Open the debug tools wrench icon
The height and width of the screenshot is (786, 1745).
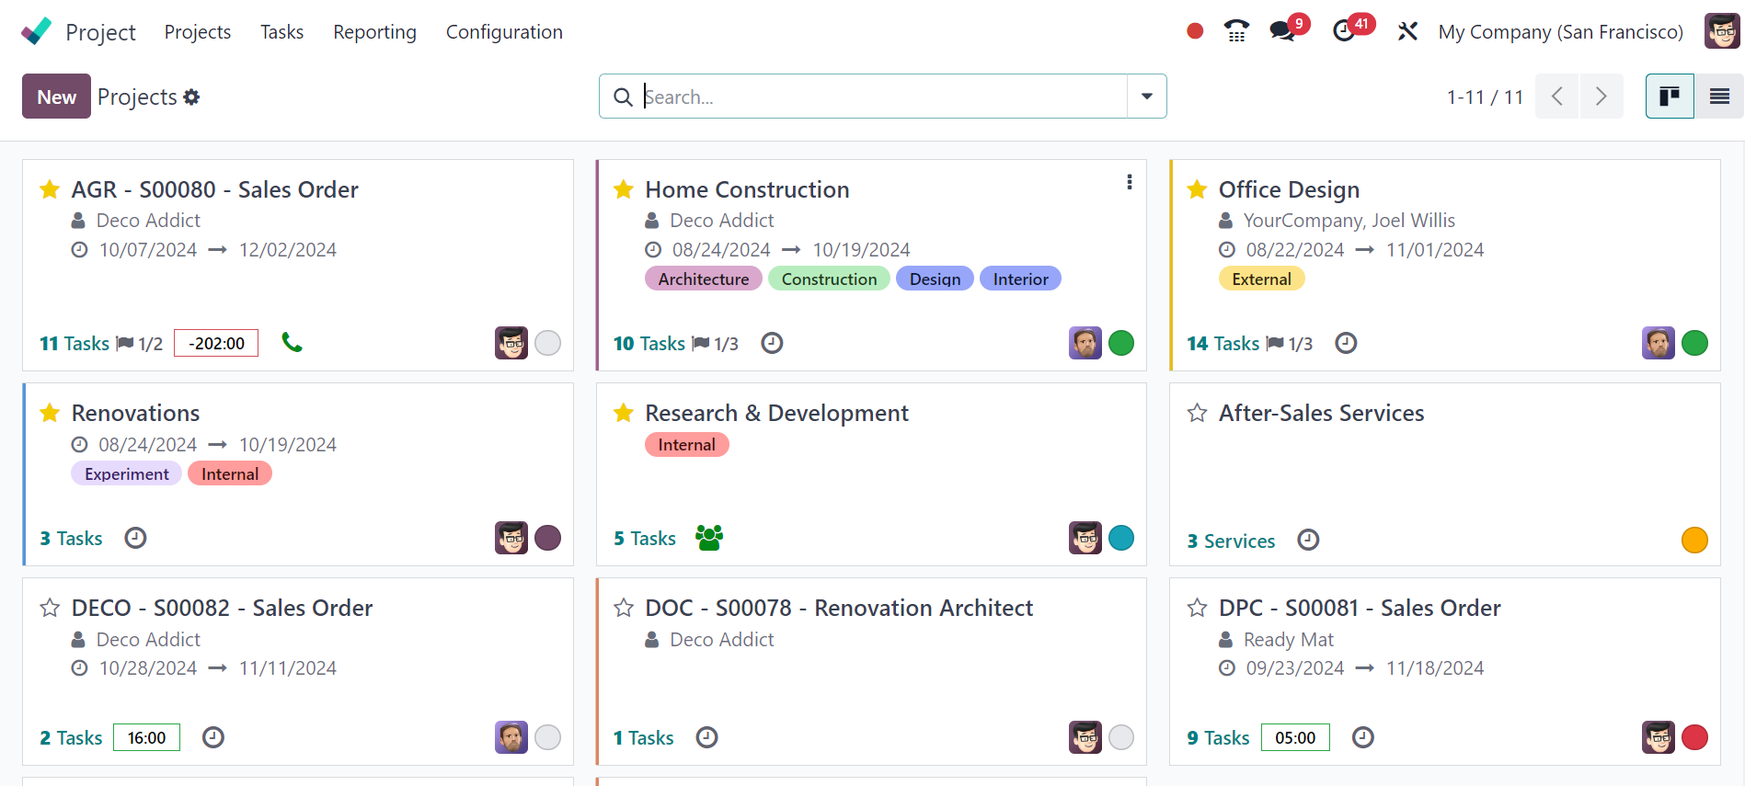pyautogui.click(x=1407, y=31)
